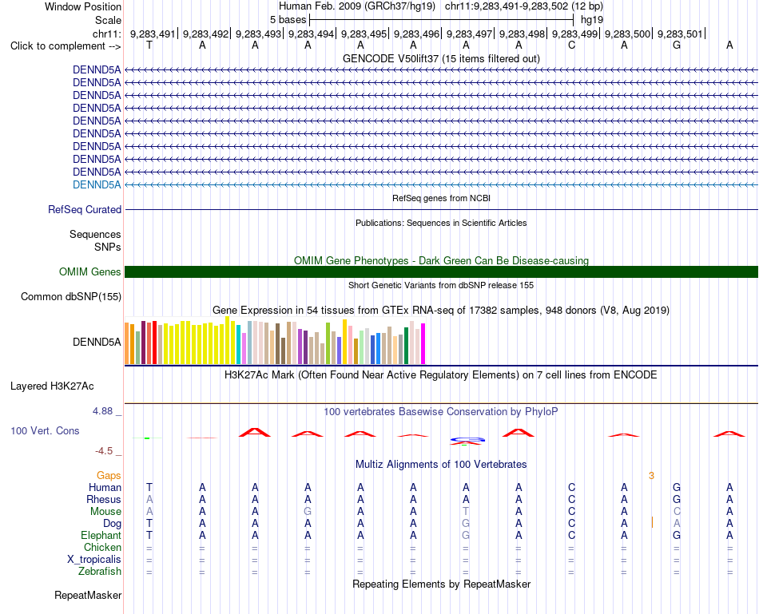Click the Rhesus species label
This screenshot has width=759, height=614.
click(104, 499)
